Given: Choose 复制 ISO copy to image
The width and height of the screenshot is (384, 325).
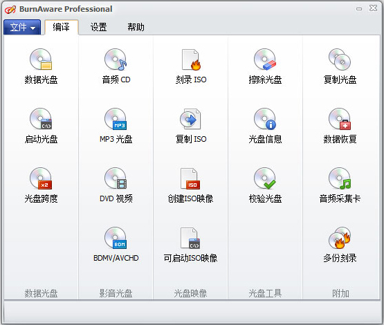Looking at the screenshot, I should click(191, 126).
